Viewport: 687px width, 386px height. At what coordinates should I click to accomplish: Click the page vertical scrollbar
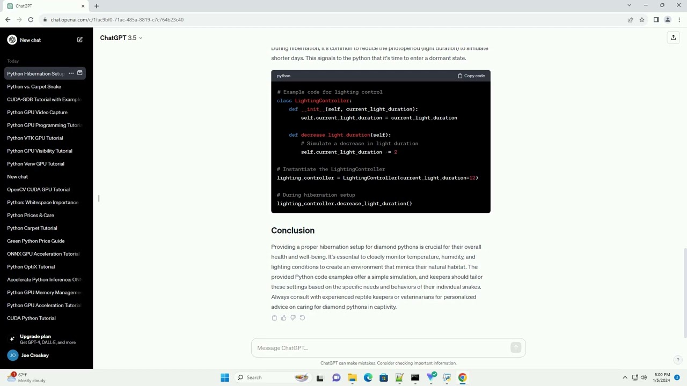[x=685, y=293]
